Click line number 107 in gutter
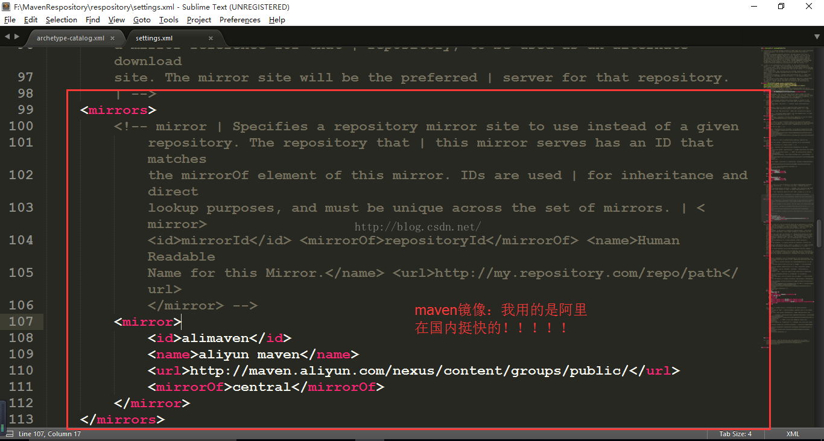 tap(21, 322)
